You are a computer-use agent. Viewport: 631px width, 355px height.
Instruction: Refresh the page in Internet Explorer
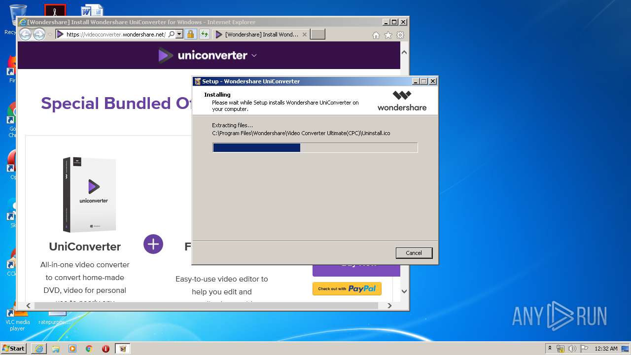click(204, 35)
